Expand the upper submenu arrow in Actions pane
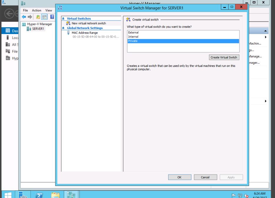 coord(266,37)
